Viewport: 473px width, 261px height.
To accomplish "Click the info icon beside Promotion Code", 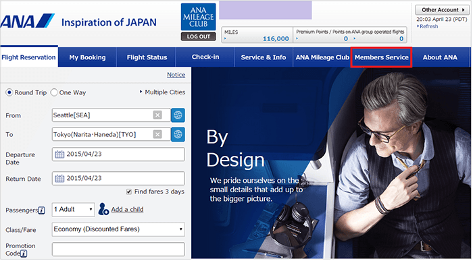I will coord(24,254).
